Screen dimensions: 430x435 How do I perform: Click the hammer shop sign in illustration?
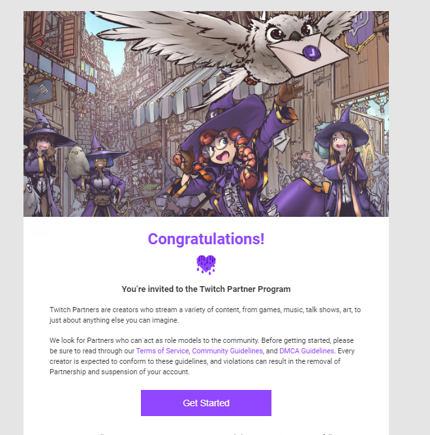click(x=40, y=91)
